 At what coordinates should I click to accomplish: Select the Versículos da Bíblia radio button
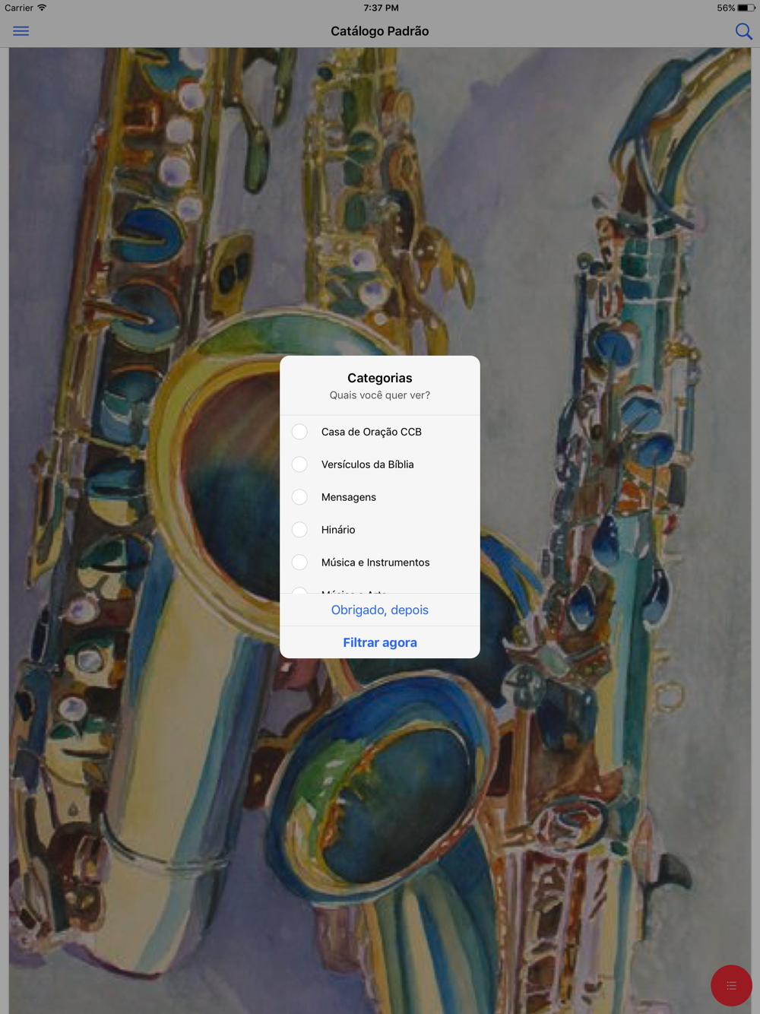(299, 464)
